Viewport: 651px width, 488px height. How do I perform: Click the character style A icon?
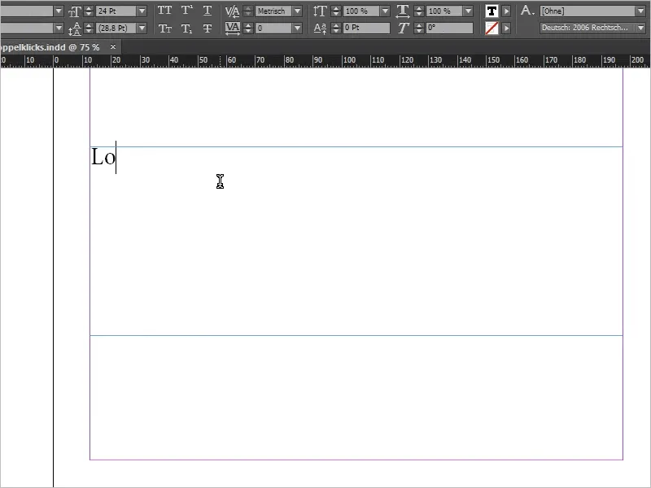click(x=526, y=11)
